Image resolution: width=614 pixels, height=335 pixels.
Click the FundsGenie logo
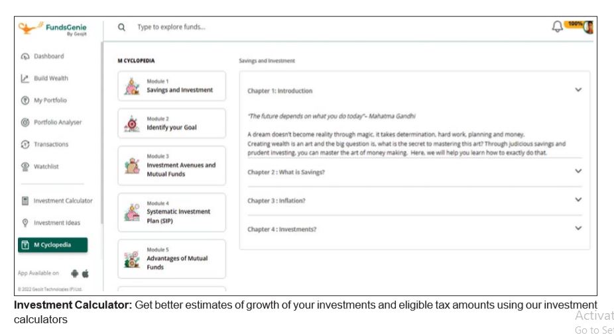pos(52,28)
